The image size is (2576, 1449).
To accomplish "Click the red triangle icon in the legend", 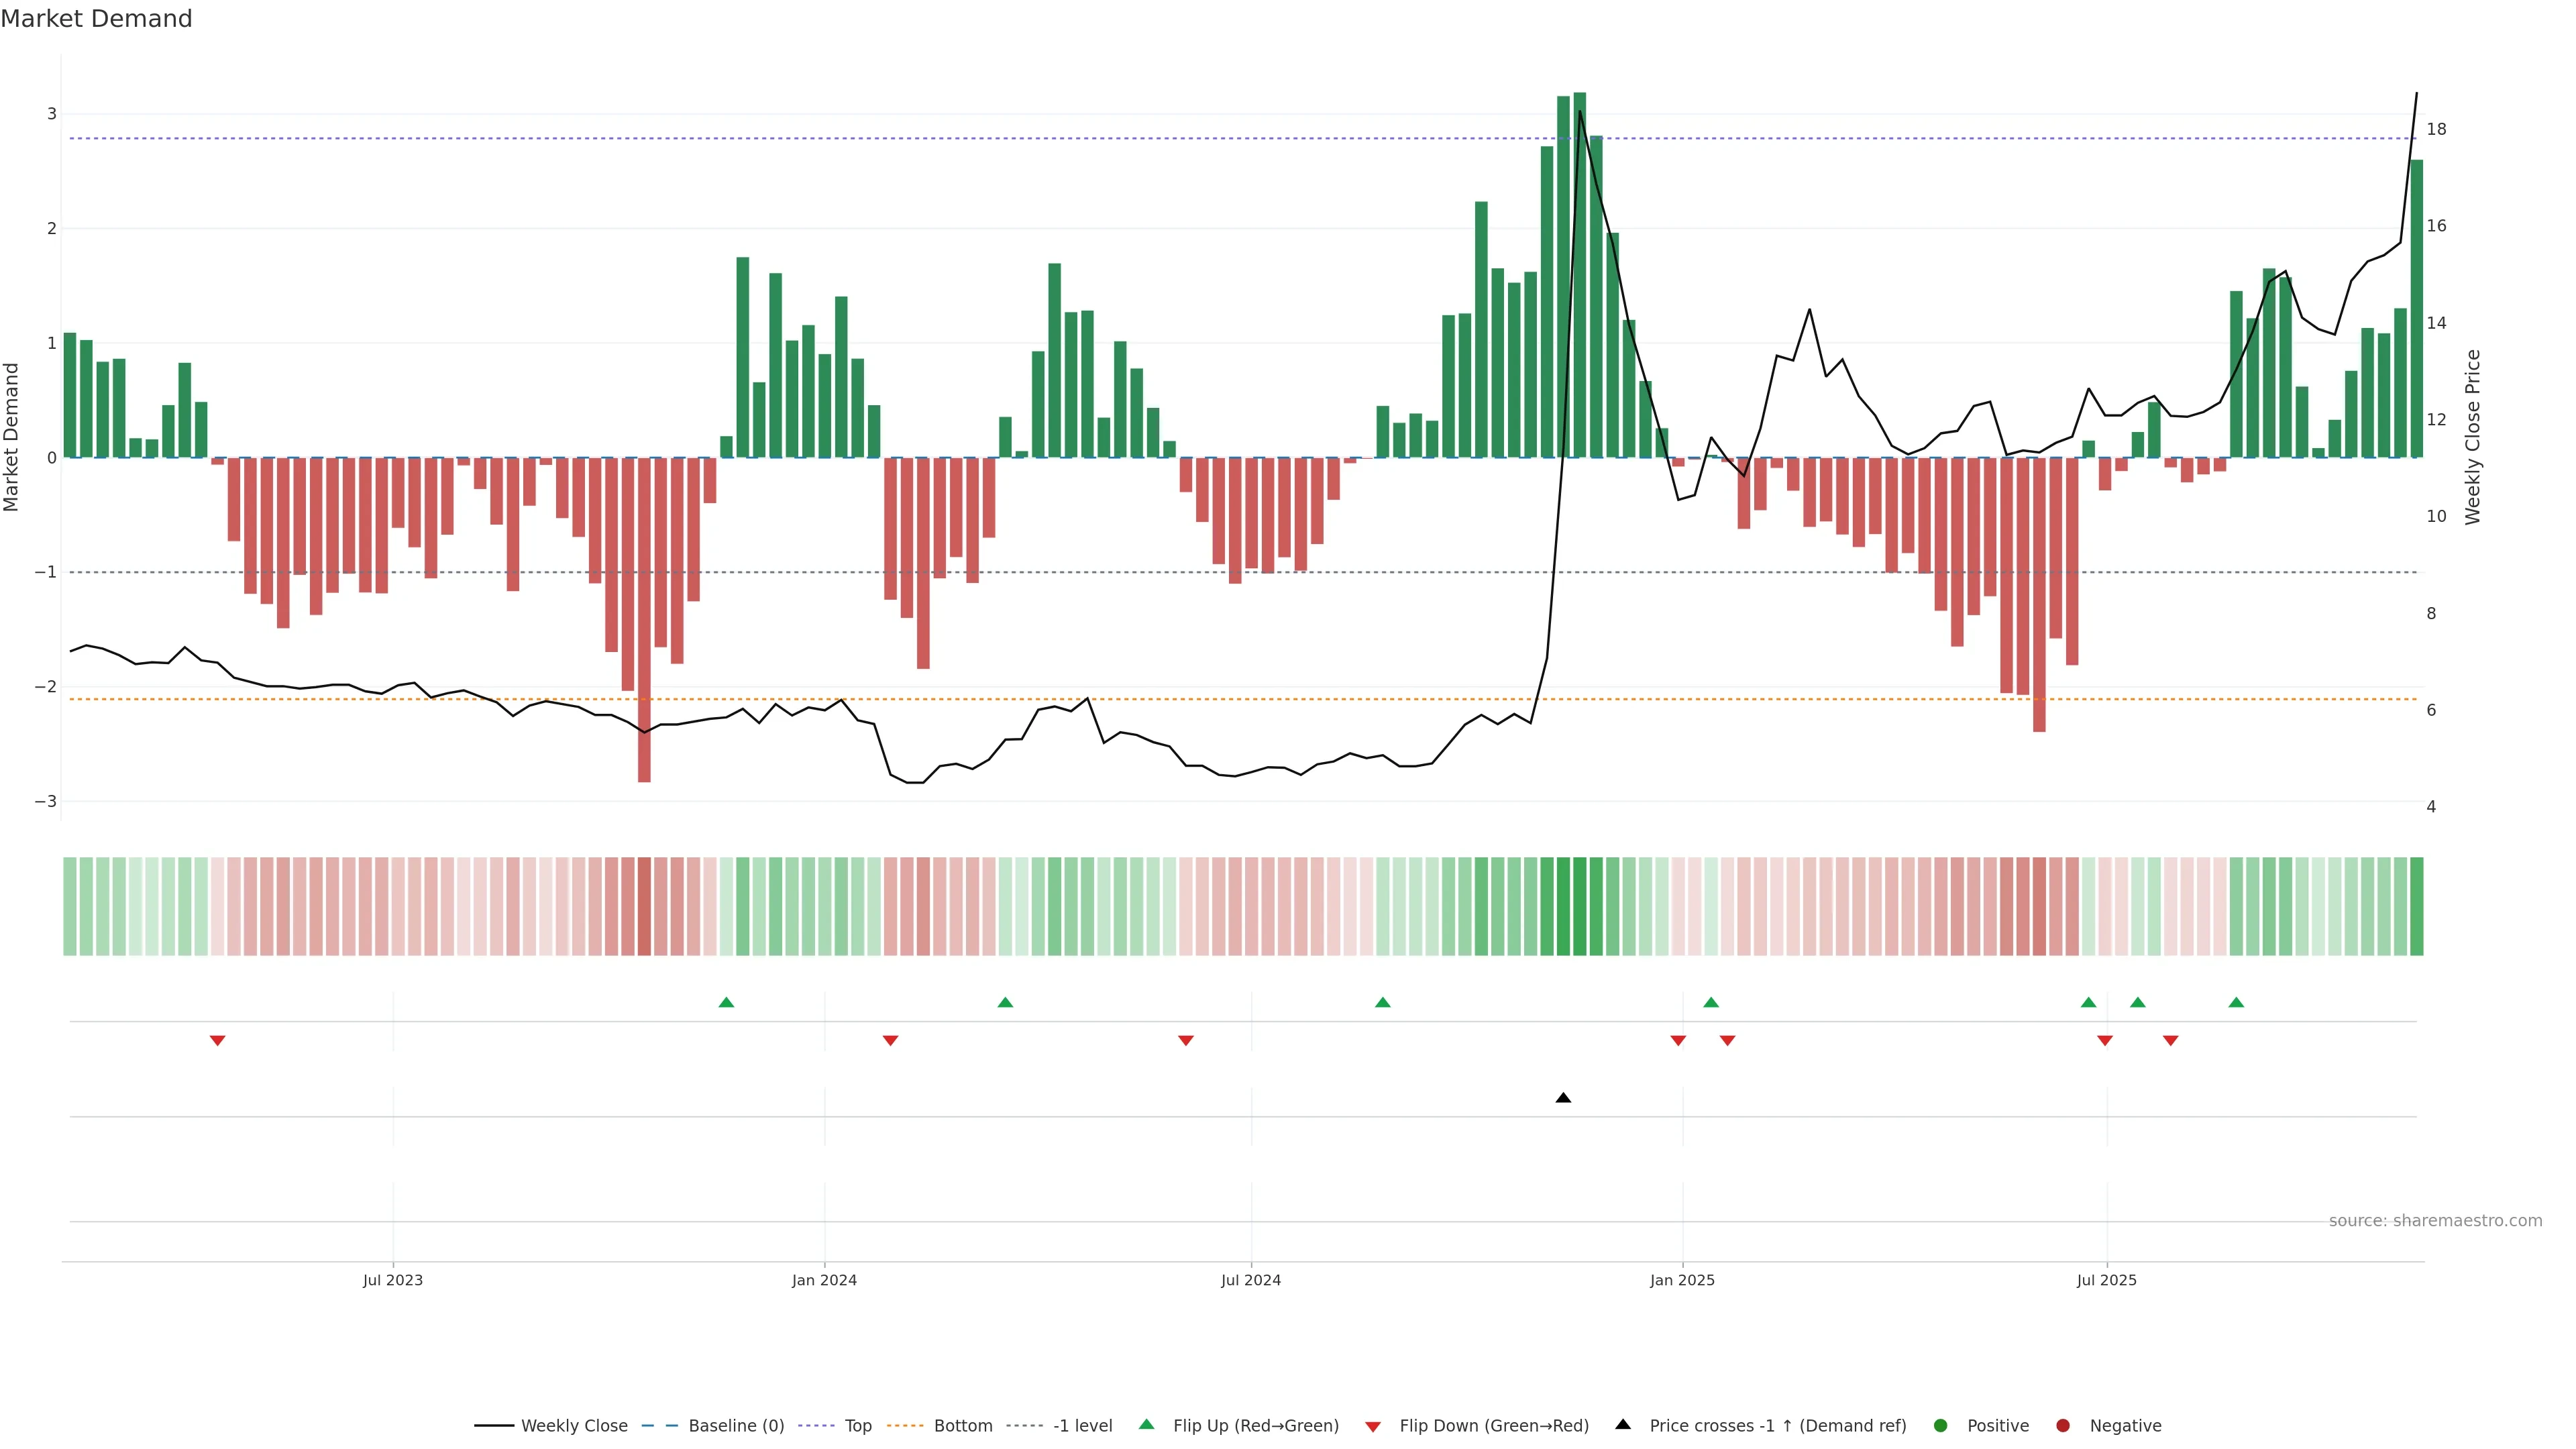I will [x=1373, y=1427].
